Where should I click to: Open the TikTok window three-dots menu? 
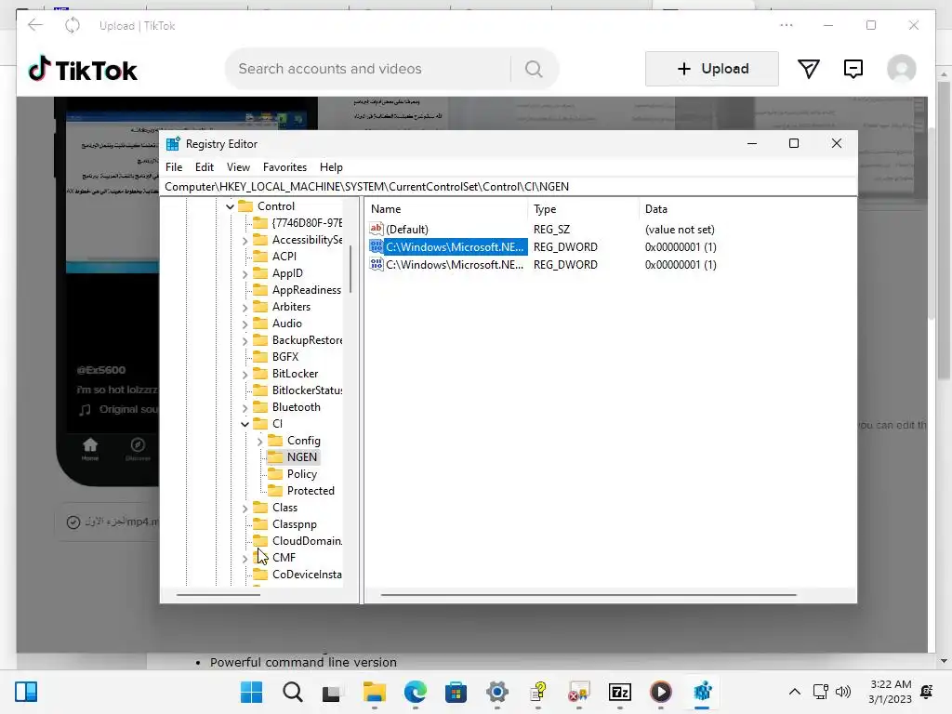(x=787, y=25)
